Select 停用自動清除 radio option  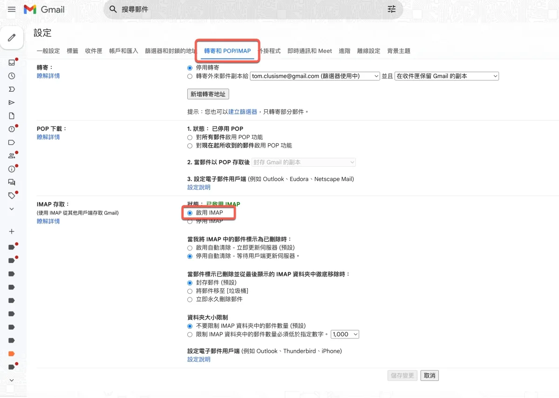click(x=190, y=256)
